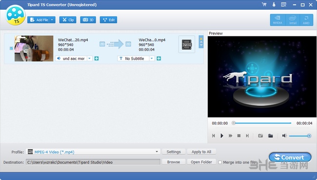Add subtitle with plus icon

point(159,58)
